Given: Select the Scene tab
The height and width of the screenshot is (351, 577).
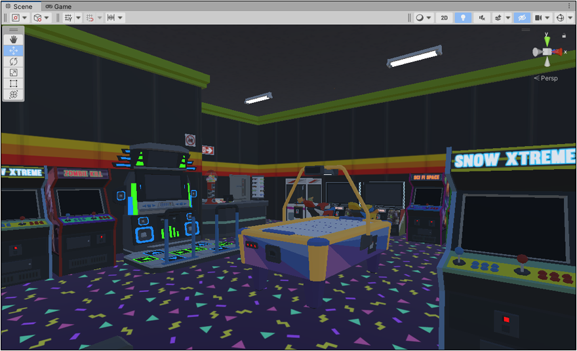Looking at the screenshot, I should click(18, 6).
